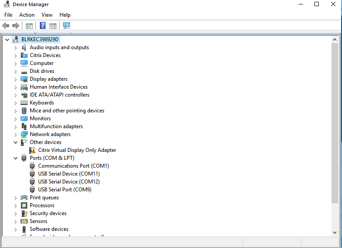Click the Ports (COM & LPT) plug icon
Viewport: 342px width, 248px height.
tap(24, 158)
